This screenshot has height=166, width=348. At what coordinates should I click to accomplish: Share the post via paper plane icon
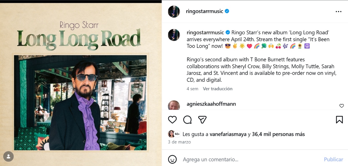pos(202,120)
